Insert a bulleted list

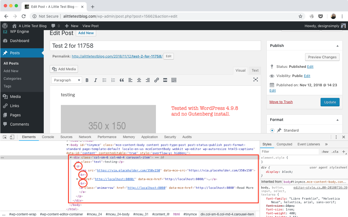pyautogui.click(x=104, y=80)
